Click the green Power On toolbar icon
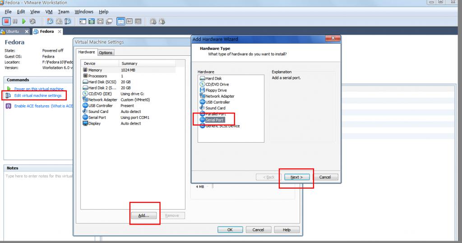The width and height of the screenshot is (462, 243). [x=24, y=22]
